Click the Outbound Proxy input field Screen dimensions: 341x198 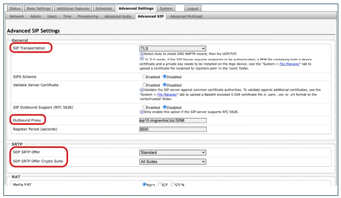[x=173, y=121]
